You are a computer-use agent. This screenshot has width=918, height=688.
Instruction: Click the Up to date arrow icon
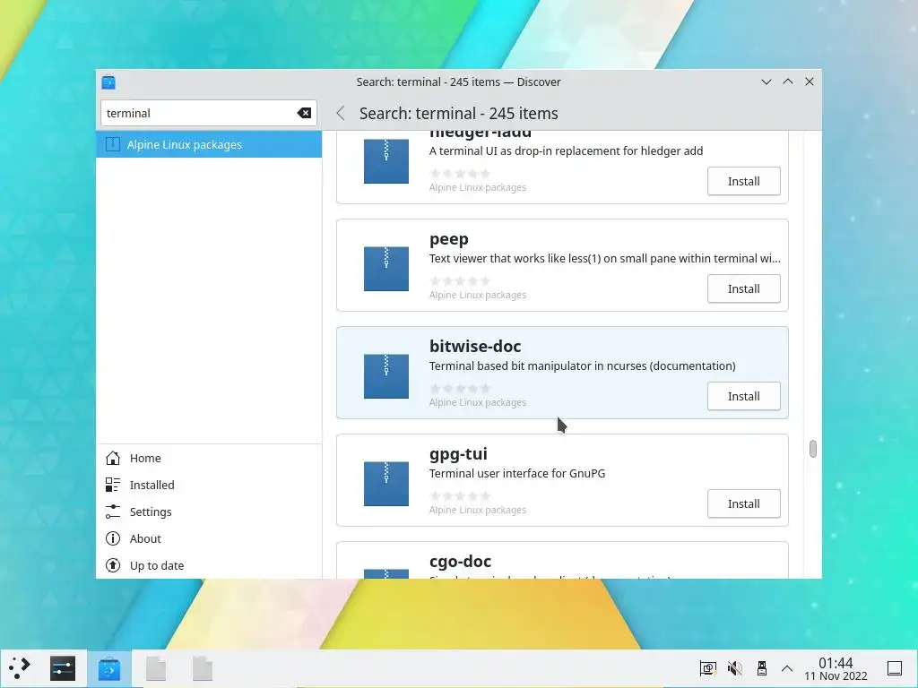(113, 566)
